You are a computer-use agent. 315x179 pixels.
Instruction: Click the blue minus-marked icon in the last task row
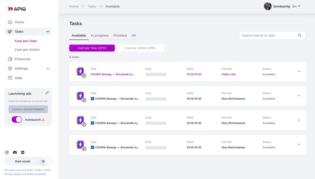point(92,147)
